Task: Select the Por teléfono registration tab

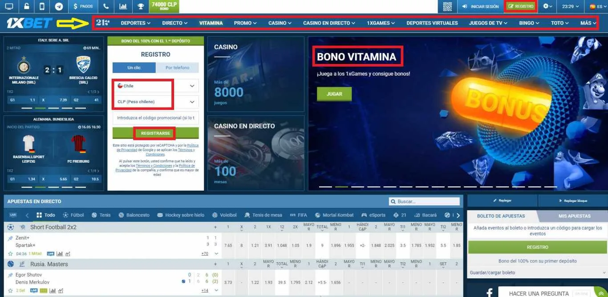Action: [177, 68]
